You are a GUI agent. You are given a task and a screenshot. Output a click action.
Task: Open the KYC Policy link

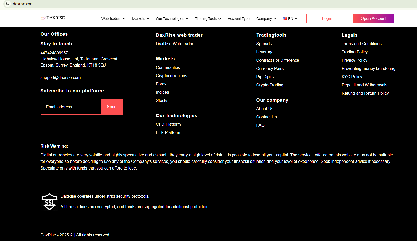click(x=352, y=77)
